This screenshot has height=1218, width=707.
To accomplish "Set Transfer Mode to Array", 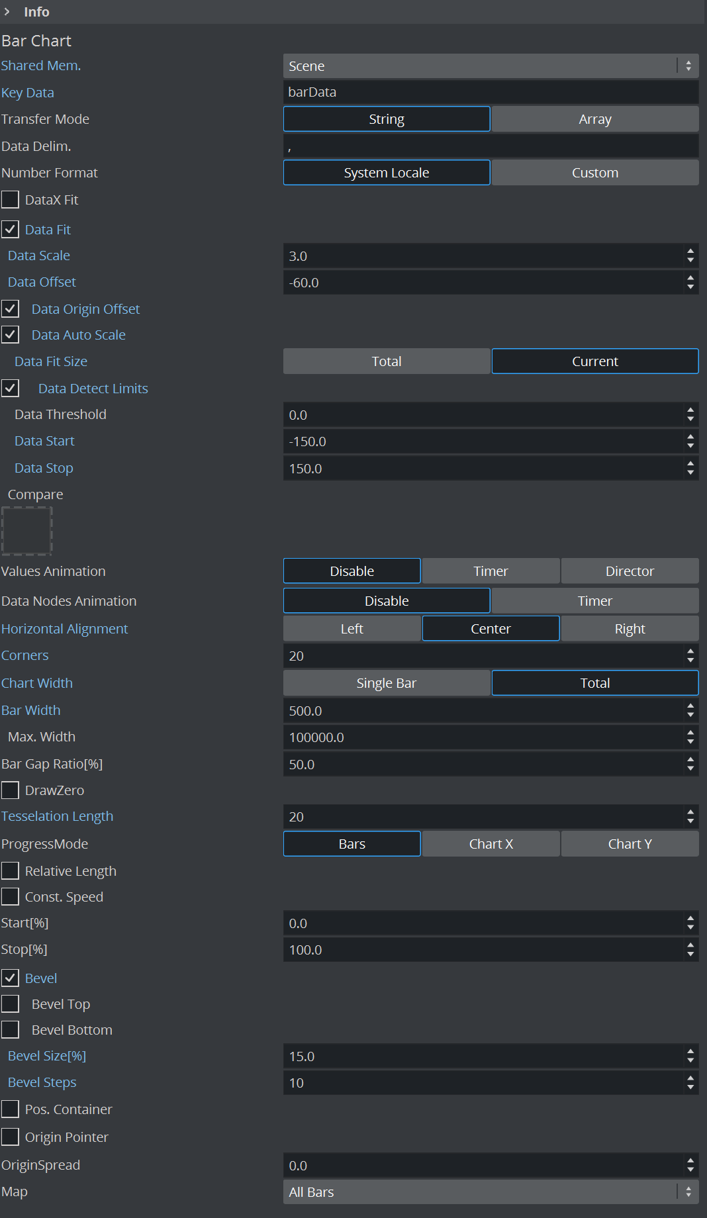I will pyautogui.click(x=594, y=119).
